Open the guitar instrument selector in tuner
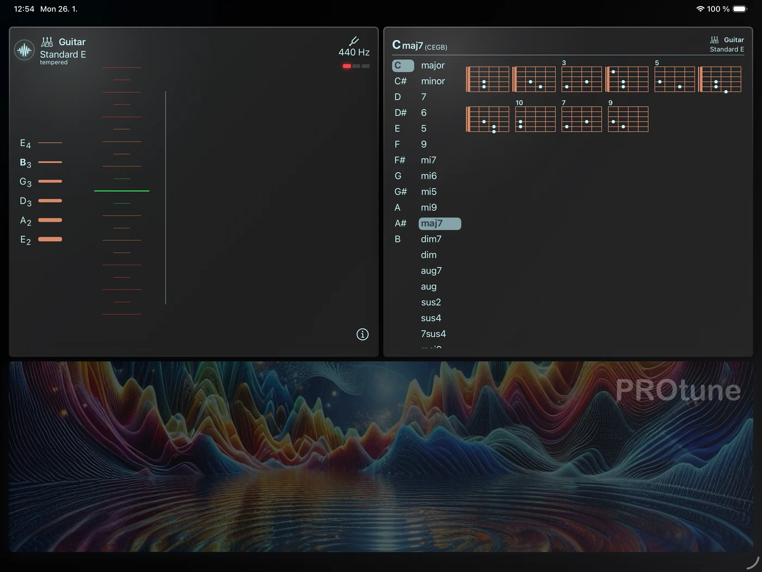 (x=64, y=42)
